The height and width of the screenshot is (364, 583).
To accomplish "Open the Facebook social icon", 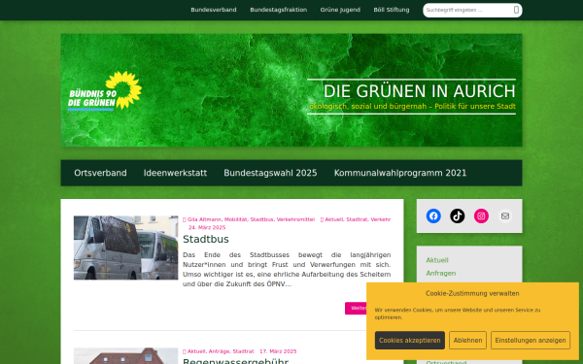I will pyautogui.click(x=433, y=215).
